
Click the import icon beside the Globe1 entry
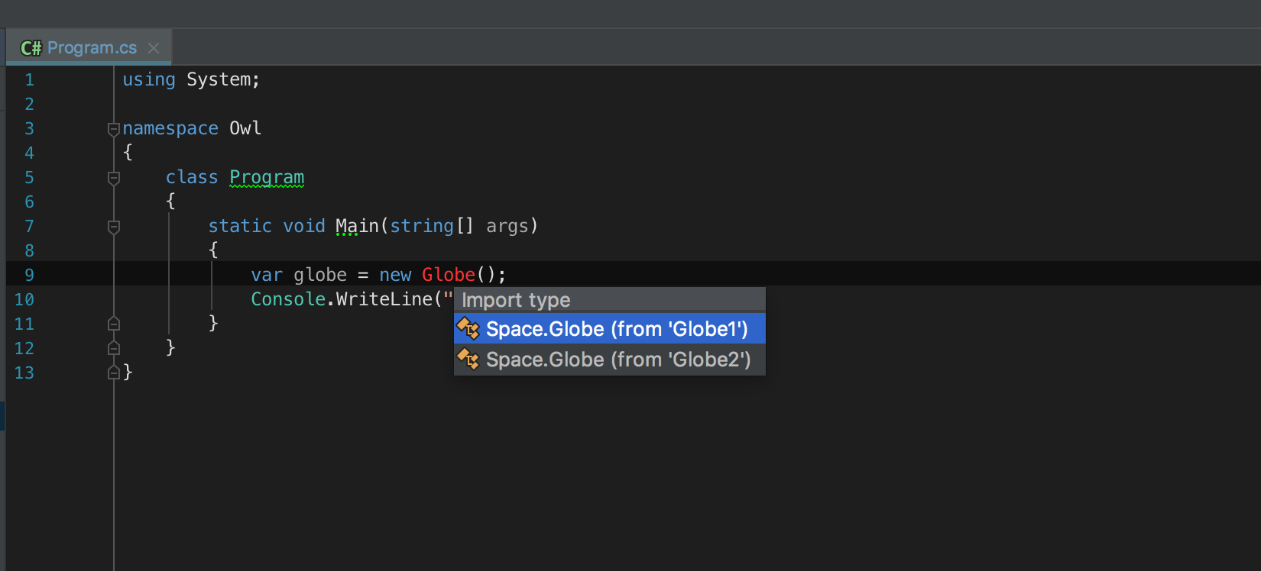click(468, 329)
